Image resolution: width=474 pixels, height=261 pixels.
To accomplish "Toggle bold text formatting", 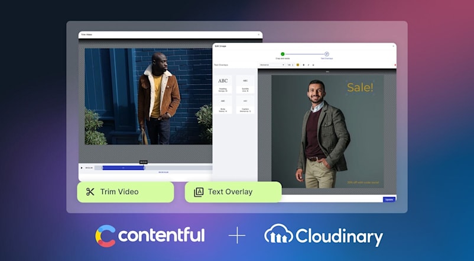I will pos(304,65).
